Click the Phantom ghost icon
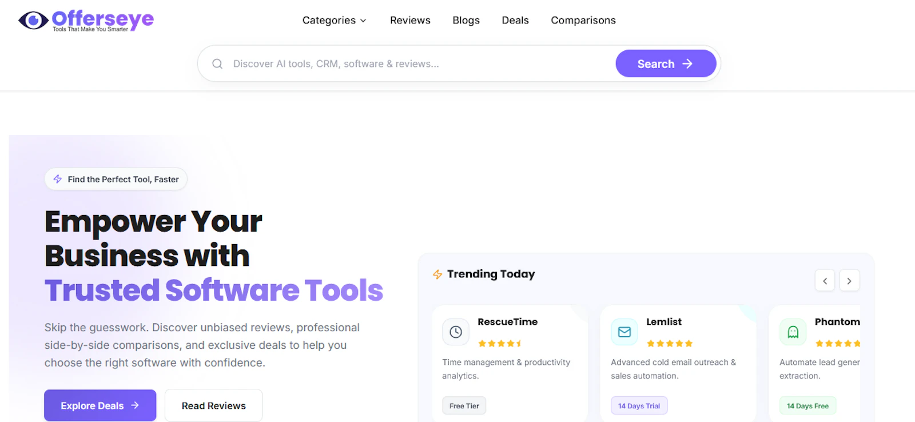This screenshot has height=422, width=915. 793,332
